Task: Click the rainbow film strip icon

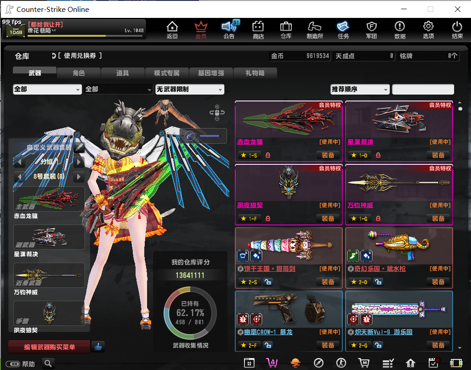Action: [456, 363]
